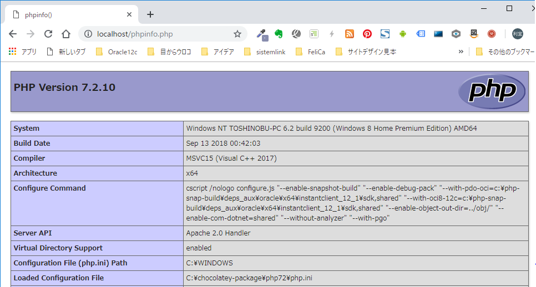Click the Configure Command label
The width and height of the screenshot is (536, 287).
click(x=49, y=188)
